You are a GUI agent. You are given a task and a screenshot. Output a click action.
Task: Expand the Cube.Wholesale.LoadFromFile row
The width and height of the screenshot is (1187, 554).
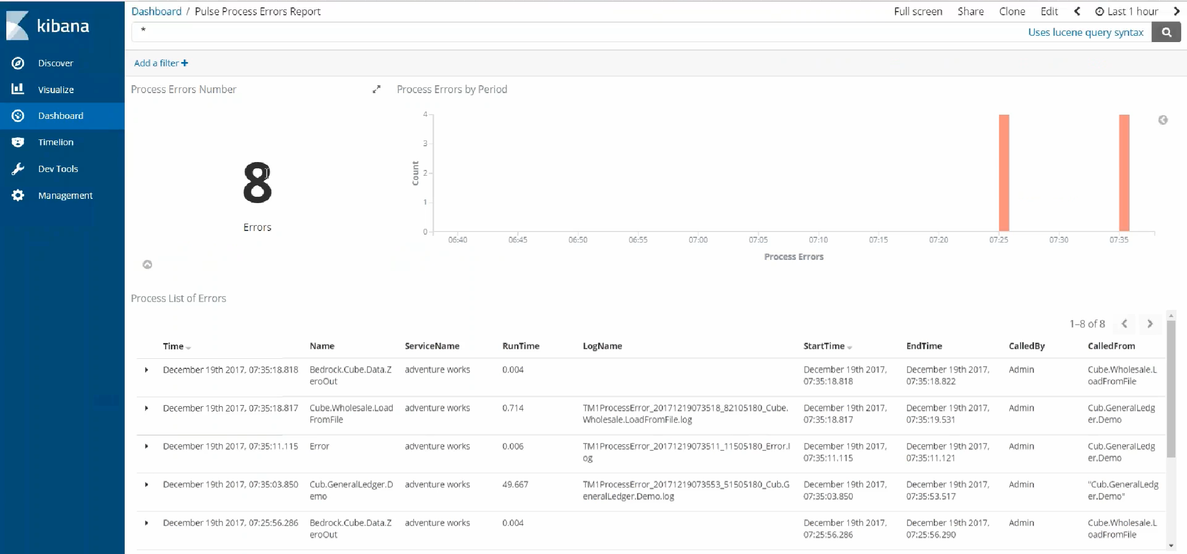(146, 408)
